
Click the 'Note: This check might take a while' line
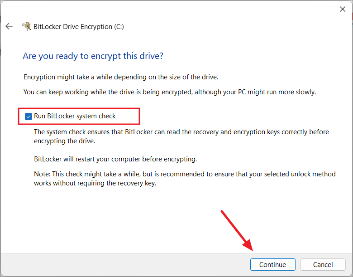185,174
